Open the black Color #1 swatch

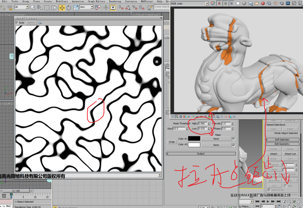coord(194,139)
